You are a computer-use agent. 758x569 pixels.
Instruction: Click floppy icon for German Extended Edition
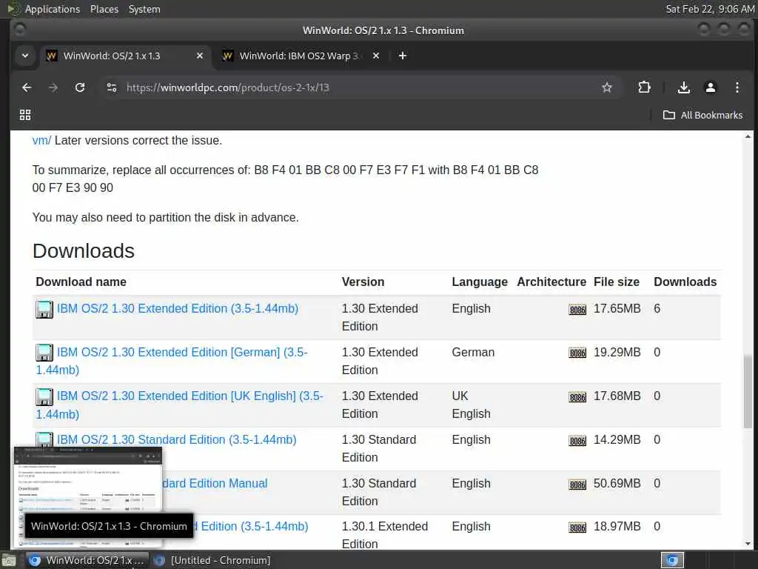[x=44, y=353]
